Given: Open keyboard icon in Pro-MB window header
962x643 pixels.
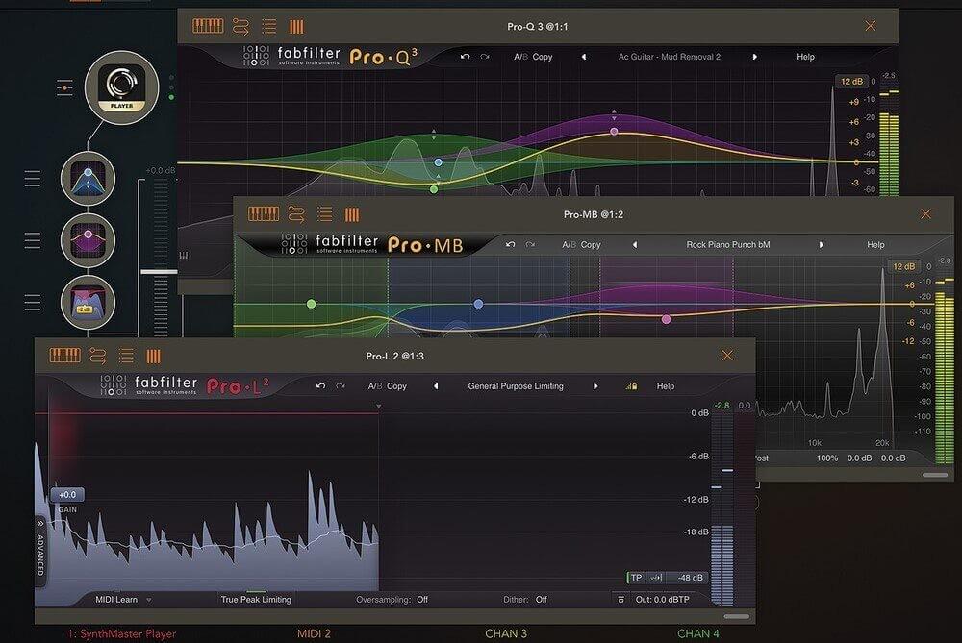Looking at the screenshot, I should 264,214.
